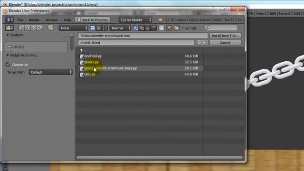Screen dimensions: 304x171
Task: Decrement the file name number
Action: [x=199, y=42]
